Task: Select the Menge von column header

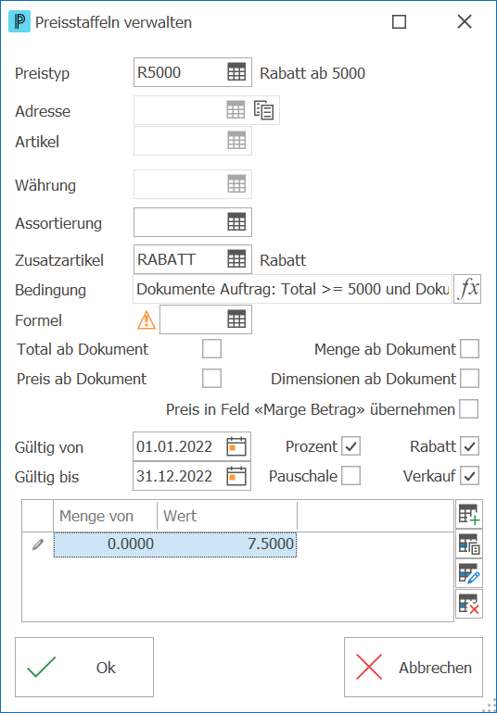Action: pos(105,516)
